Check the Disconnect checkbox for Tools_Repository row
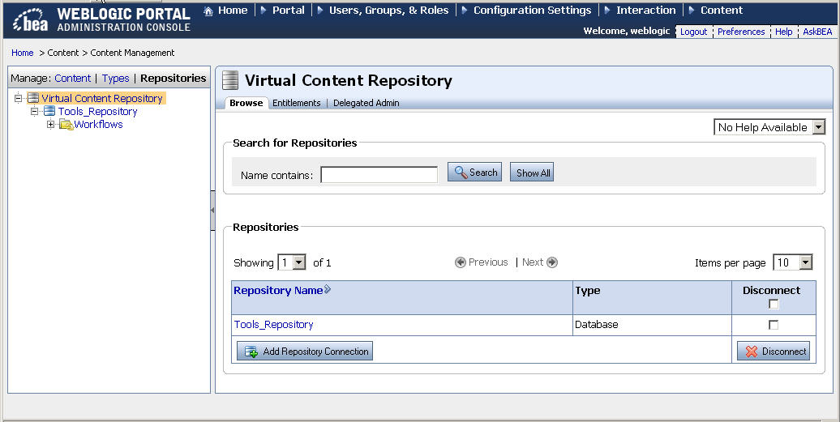This screenshot has width=840, height=422. tap(774, 325)
